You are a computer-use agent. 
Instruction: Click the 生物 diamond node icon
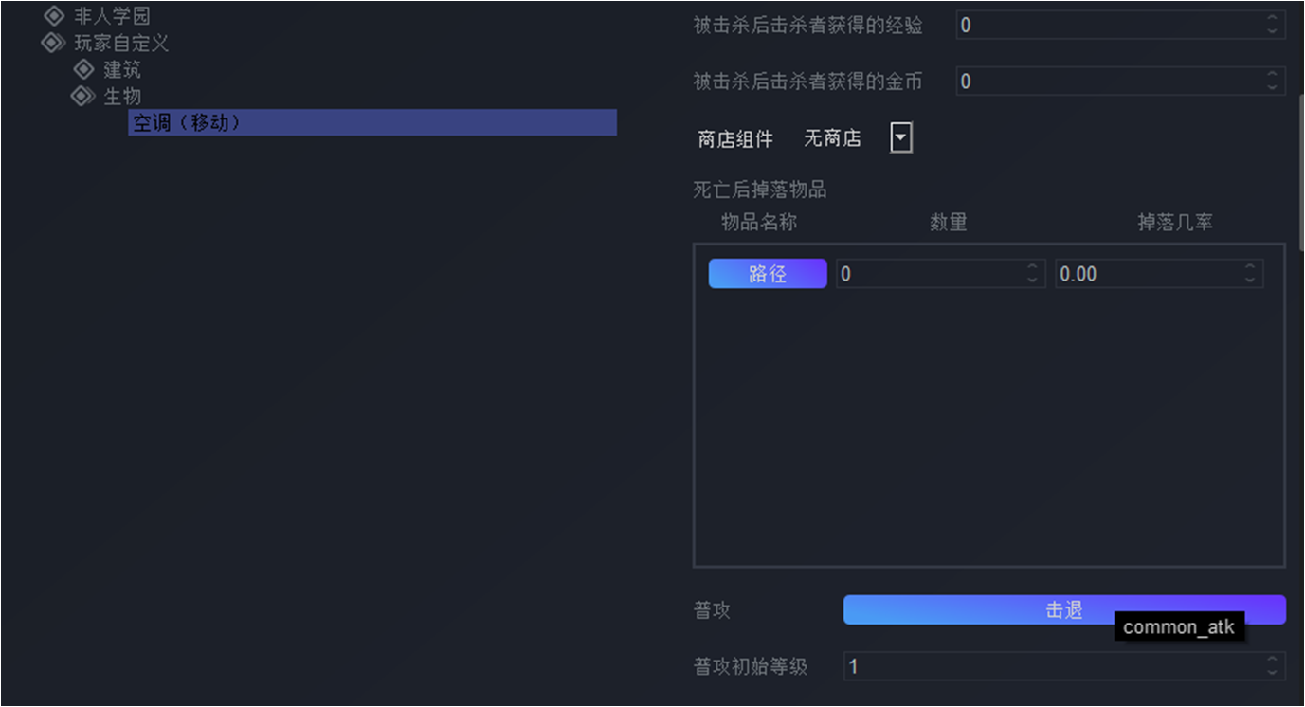click(83, 96)
